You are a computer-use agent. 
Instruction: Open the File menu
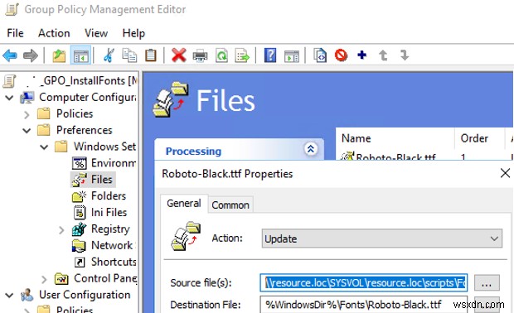click(x=15, y=33)
